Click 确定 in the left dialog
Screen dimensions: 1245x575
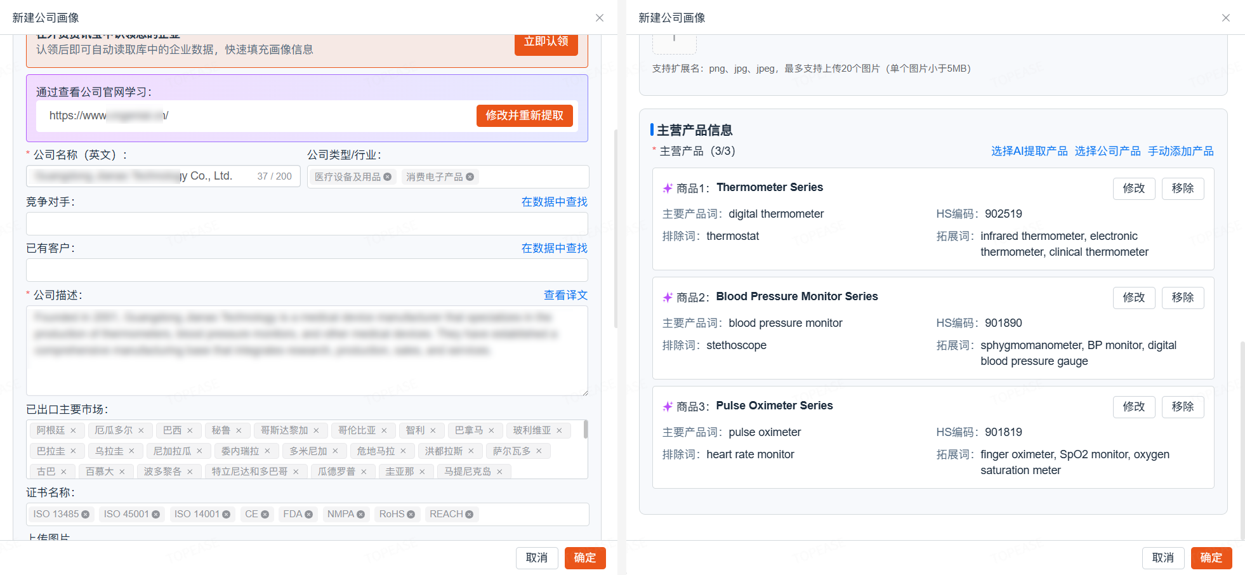[585, 558]
